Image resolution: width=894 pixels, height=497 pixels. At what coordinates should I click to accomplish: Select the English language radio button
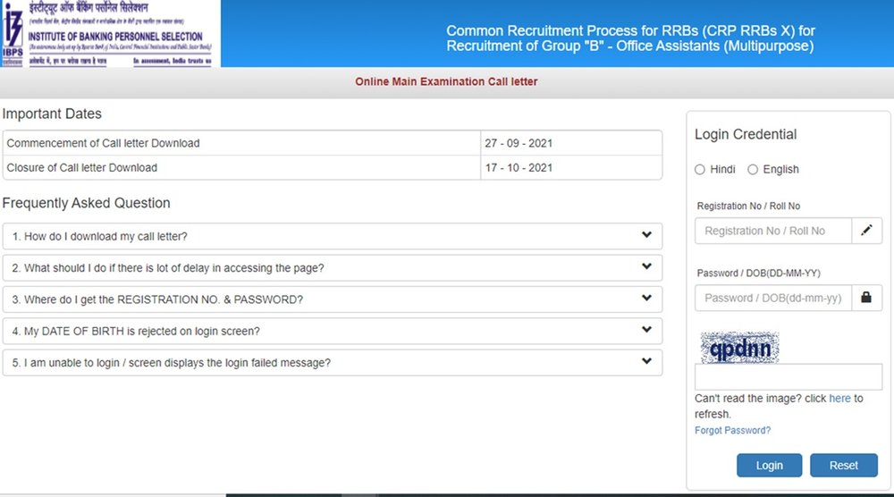pos(753,170)
